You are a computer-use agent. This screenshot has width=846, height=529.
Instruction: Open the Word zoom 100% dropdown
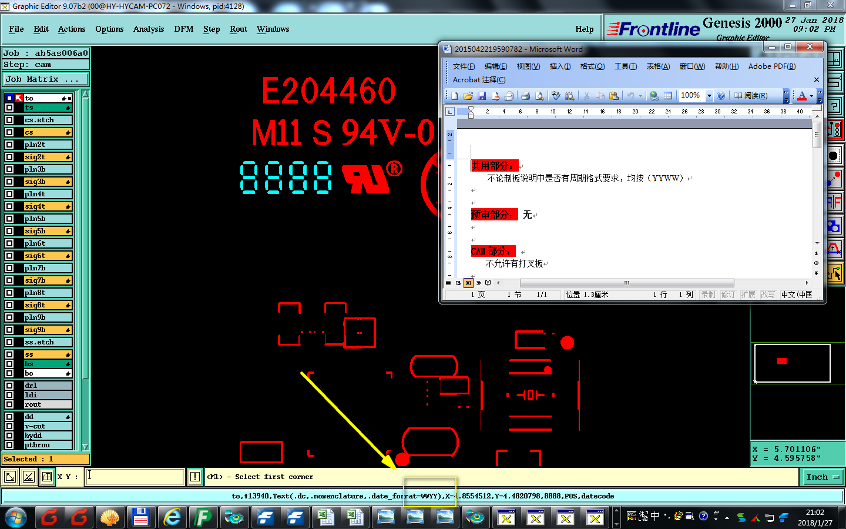coord(709,96)
